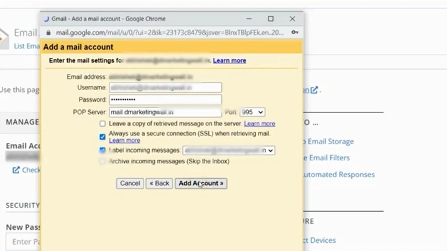Click Check Email external-link icon in background
This screenshot has height=251, width=447.
[16, 170]
